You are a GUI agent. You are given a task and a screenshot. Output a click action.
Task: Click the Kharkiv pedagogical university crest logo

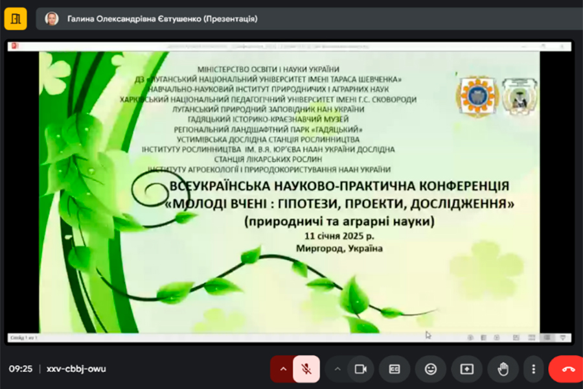coord(519,96)
